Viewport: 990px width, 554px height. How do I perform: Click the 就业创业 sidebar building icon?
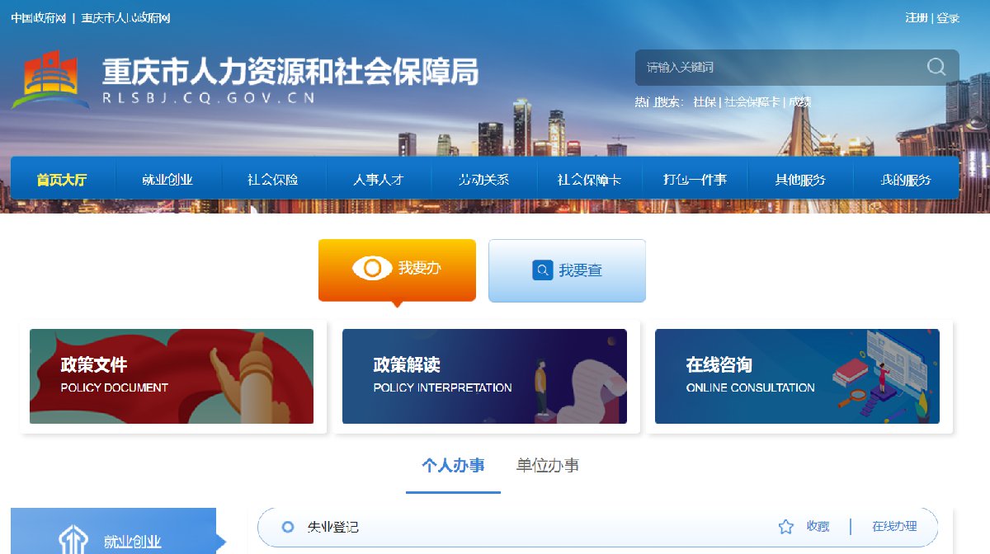pyautogui.click(x=73, y=540)
